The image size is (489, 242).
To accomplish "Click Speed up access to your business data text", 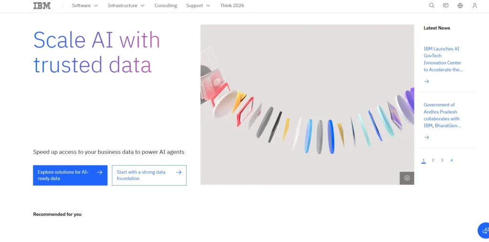I will 108,152.
